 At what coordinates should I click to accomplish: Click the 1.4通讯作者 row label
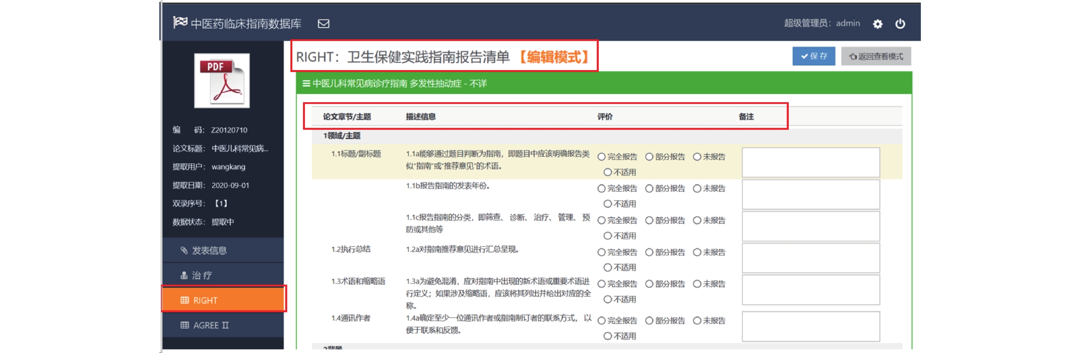(x=351, y=318)
